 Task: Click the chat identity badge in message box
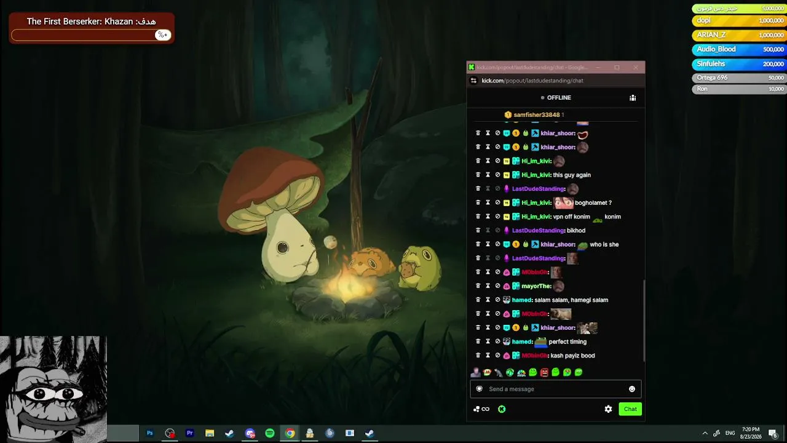pyautogui.click(x=480, y=389)
